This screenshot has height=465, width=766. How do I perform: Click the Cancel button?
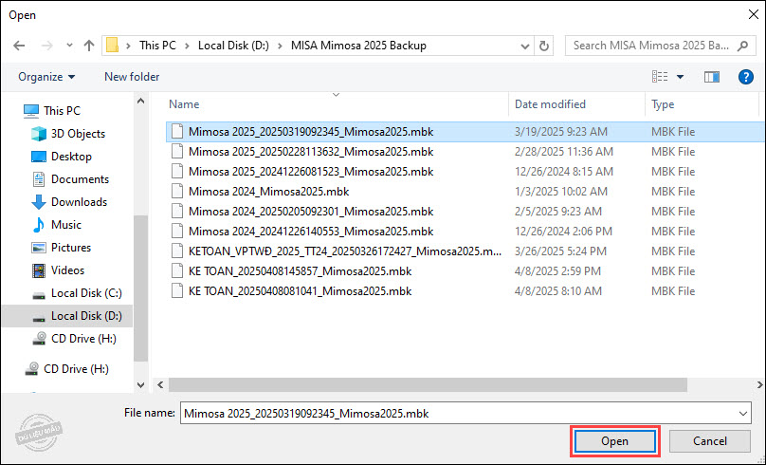coord(710,441)
